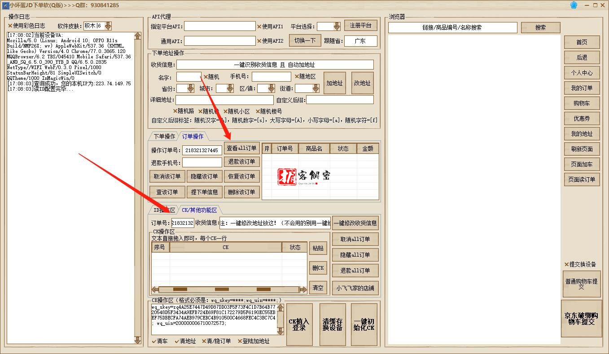Viewport: 609px width, 354px height.
Task: Click the 查该订单 button
Action: (x=167, y=192)
